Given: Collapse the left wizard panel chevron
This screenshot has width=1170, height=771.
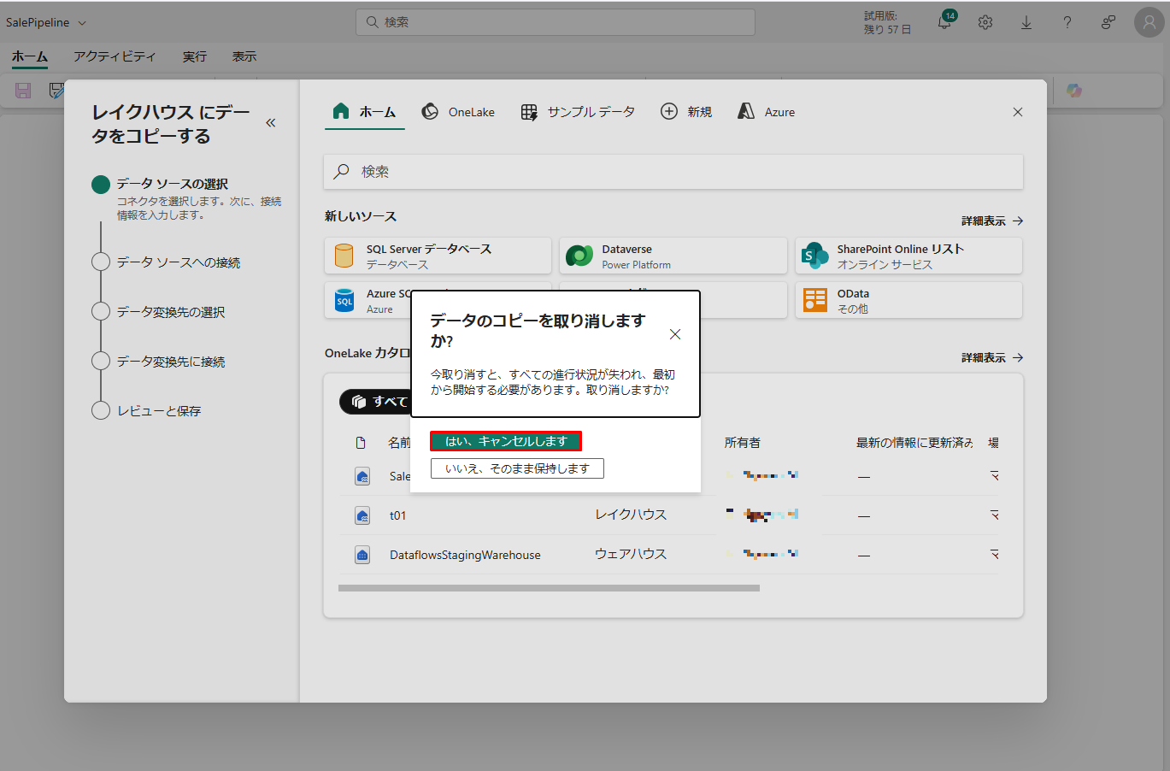Looking at the screenshot, I should pos(271,123).
